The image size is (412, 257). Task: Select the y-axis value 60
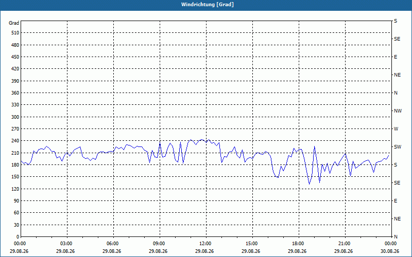point(16,213)
